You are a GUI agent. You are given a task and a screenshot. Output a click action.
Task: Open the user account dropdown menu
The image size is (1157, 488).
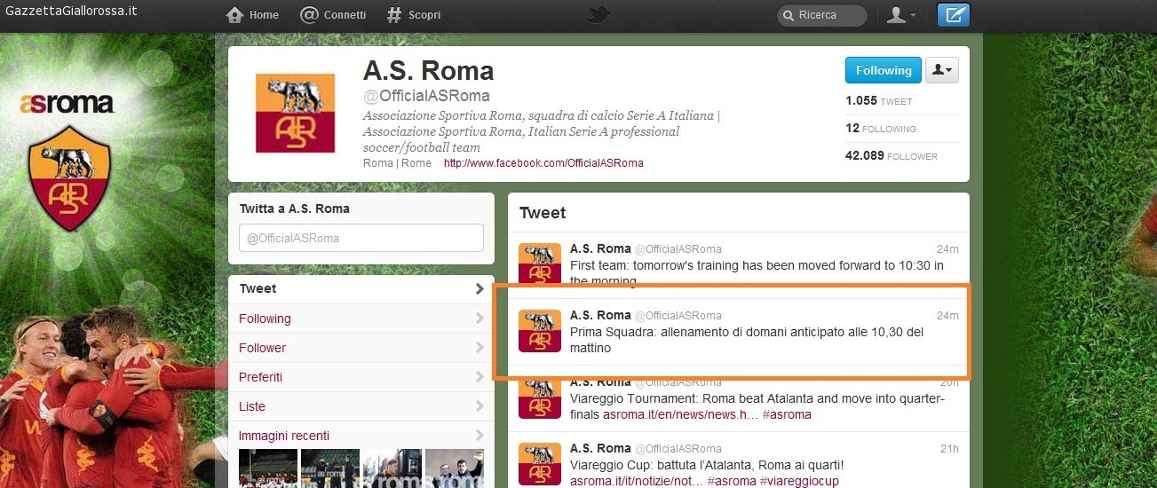(x=901, y=15)
